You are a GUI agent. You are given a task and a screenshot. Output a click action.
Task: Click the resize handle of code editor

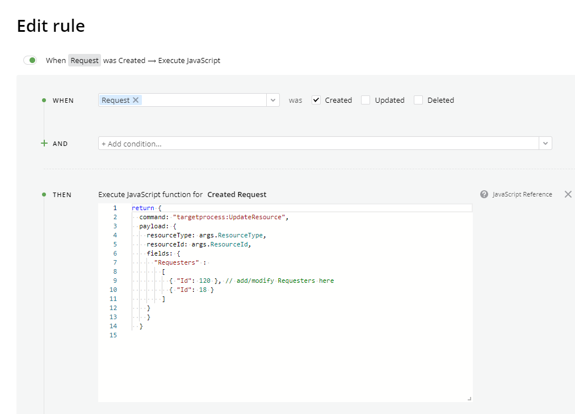(x=469, y=399)
